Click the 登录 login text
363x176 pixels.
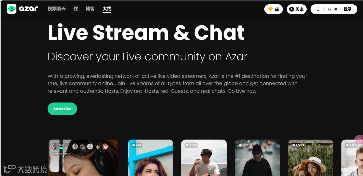pos(347,9)
